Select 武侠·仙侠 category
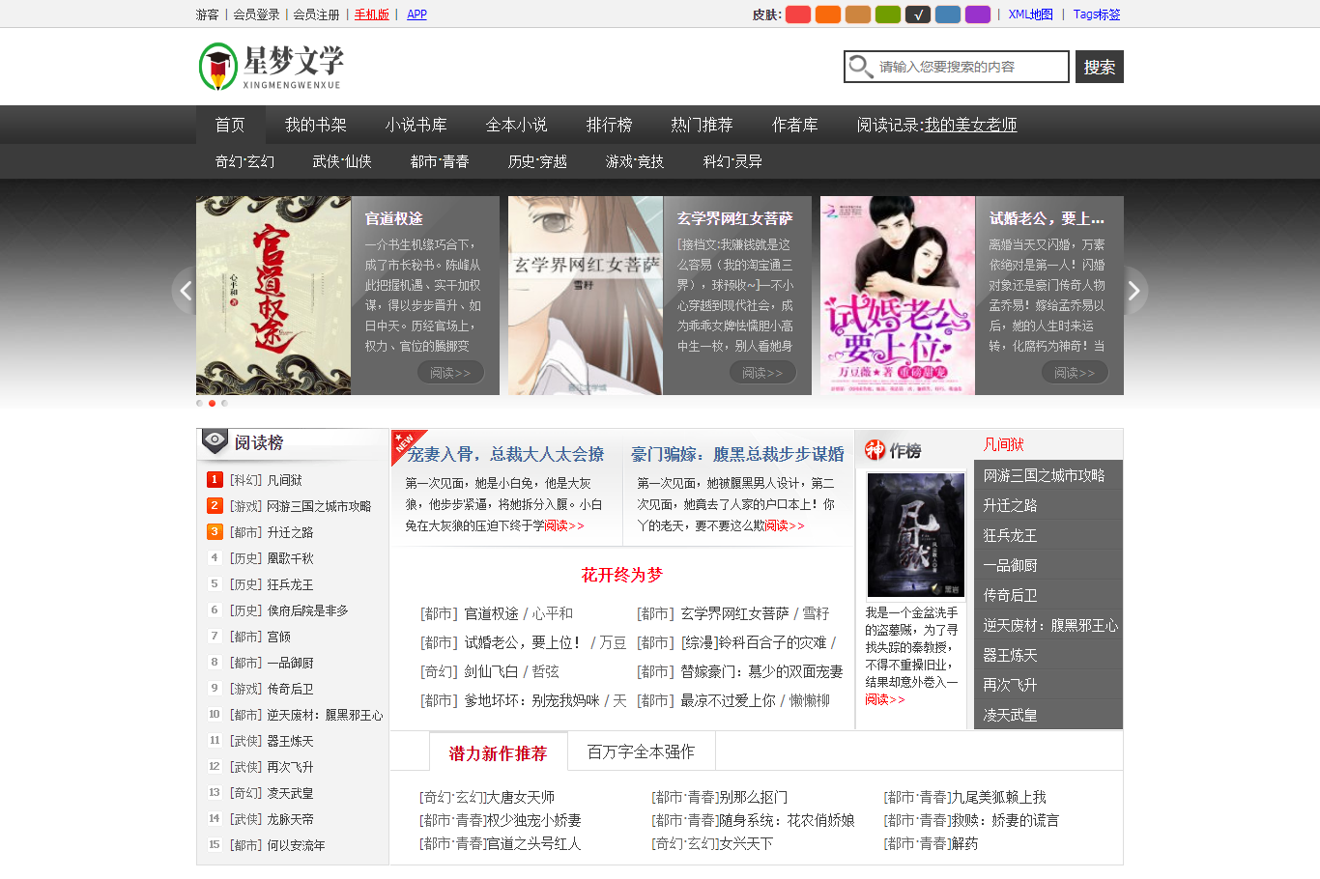Screen dimensions: 1320x879 click(342, 161)
